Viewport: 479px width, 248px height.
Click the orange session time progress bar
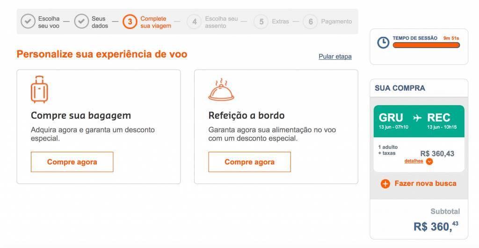click(426, 45)
